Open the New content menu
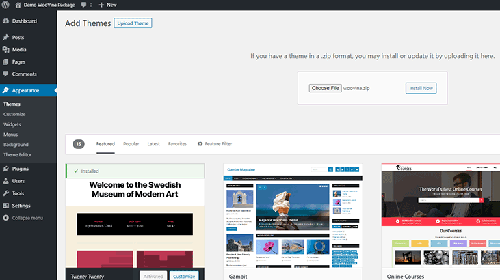Image resolution: width=500 pixels, height=280 pixels. point(111,5)
